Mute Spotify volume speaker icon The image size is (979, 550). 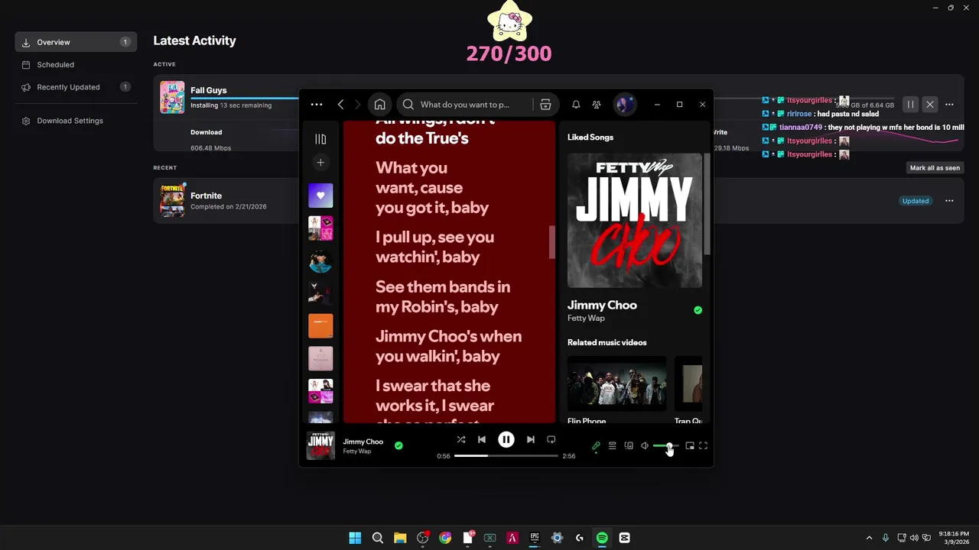pyautogui.click(x=645, y=446)
